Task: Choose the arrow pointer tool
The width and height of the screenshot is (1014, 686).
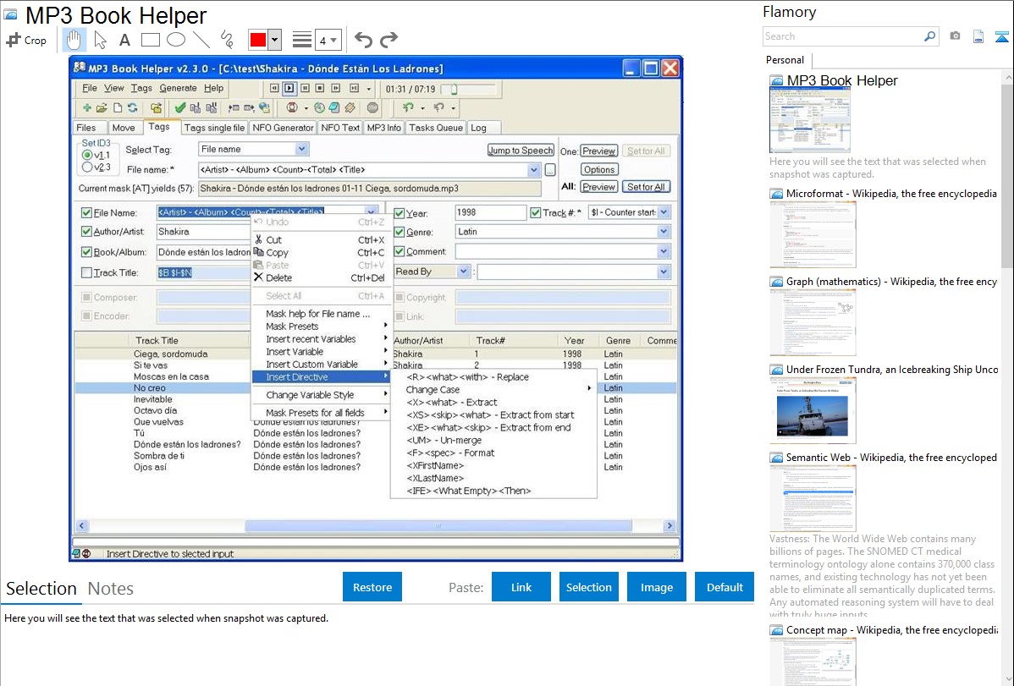Action: 100,40
